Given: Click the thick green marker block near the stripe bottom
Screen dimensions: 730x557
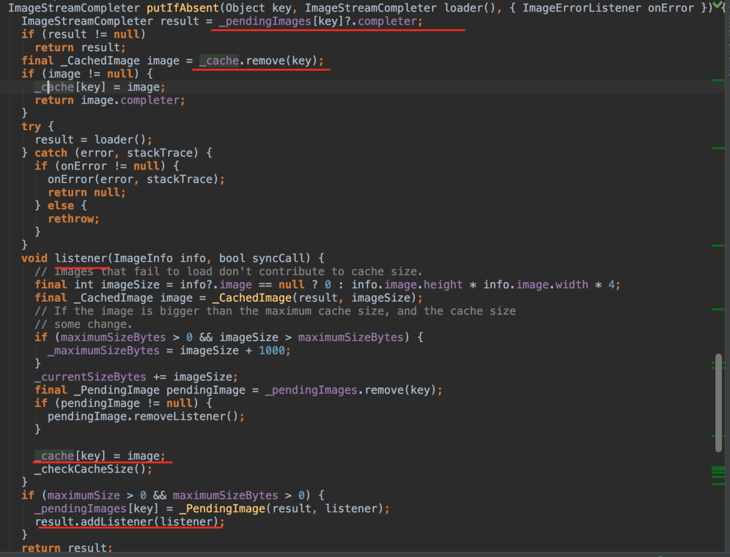Looking at the screenshot, I should point(718,472).
